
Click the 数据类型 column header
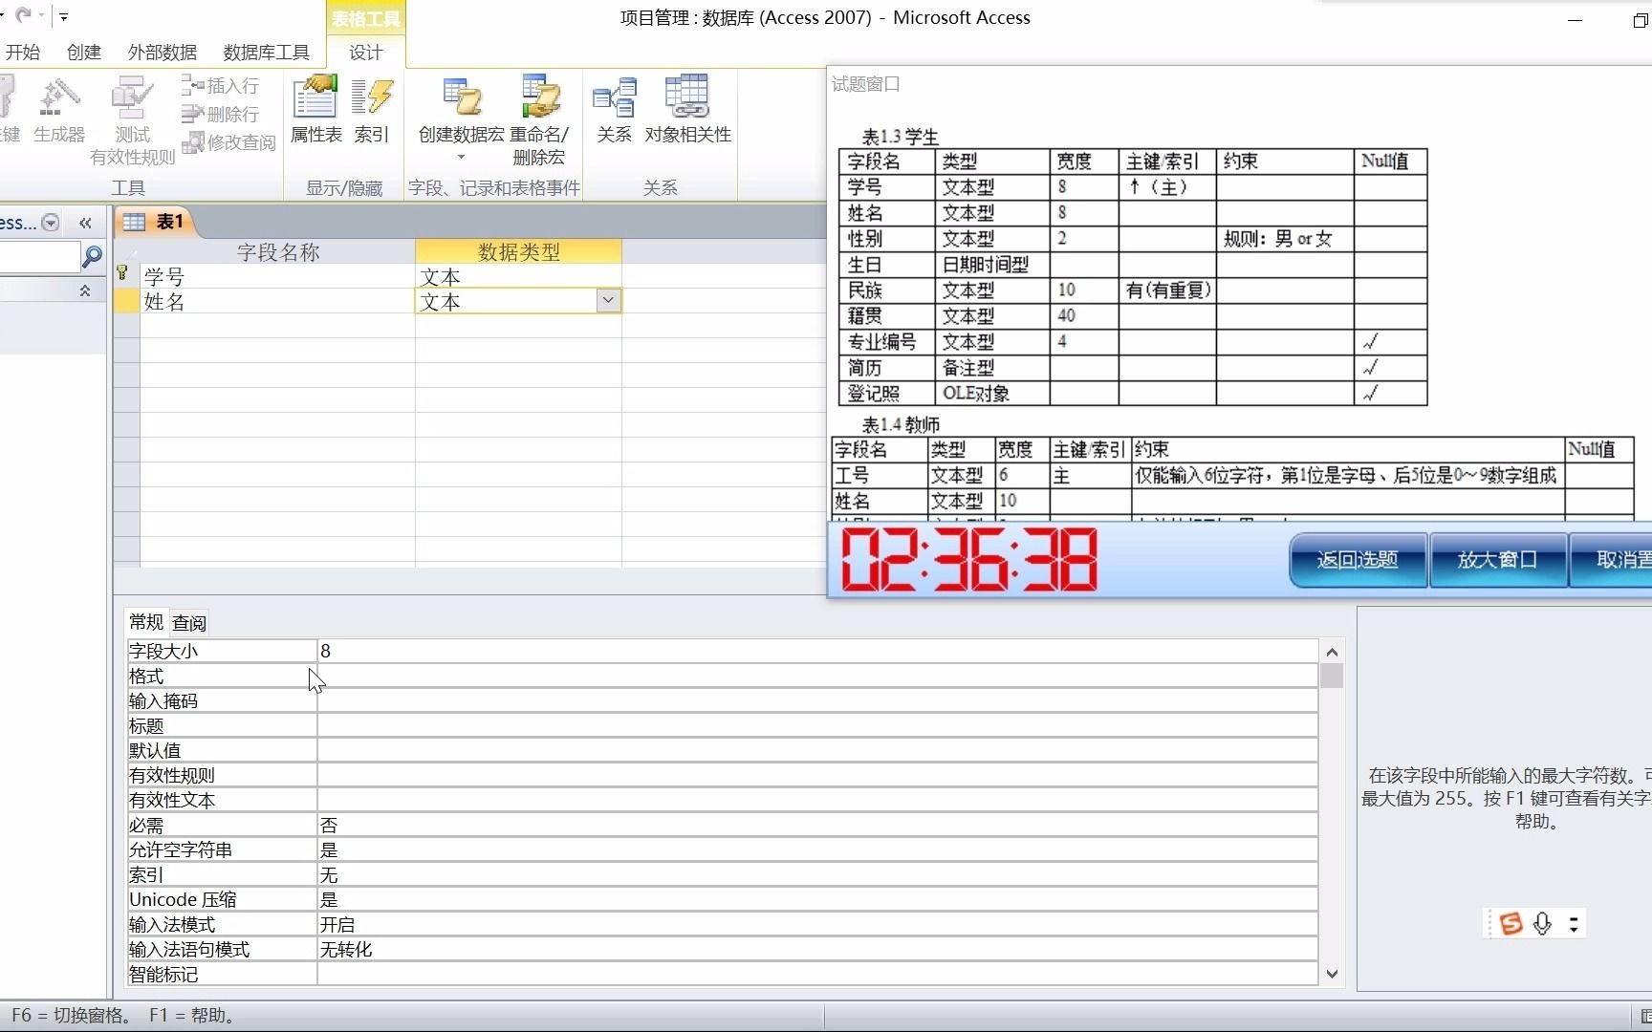pos(518,251)
